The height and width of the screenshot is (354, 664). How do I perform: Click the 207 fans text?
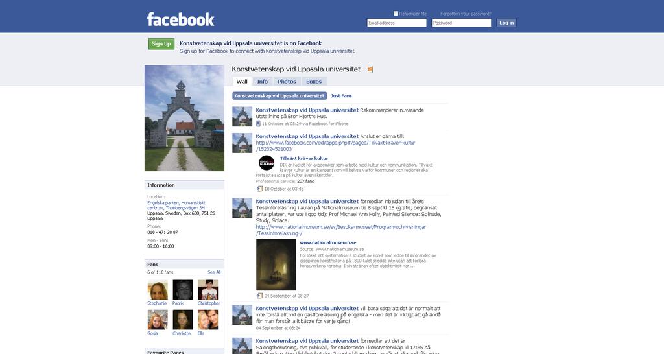(306, 182)
